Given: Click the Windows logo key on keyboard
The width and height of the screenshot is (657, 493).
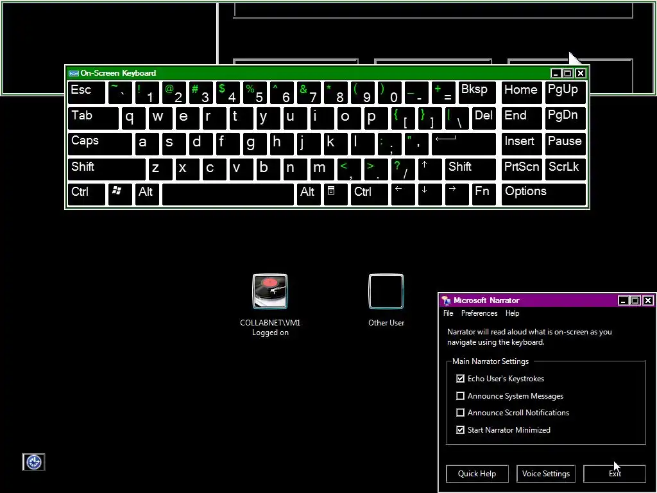Looking at the screenshot, I should (120, 195).
